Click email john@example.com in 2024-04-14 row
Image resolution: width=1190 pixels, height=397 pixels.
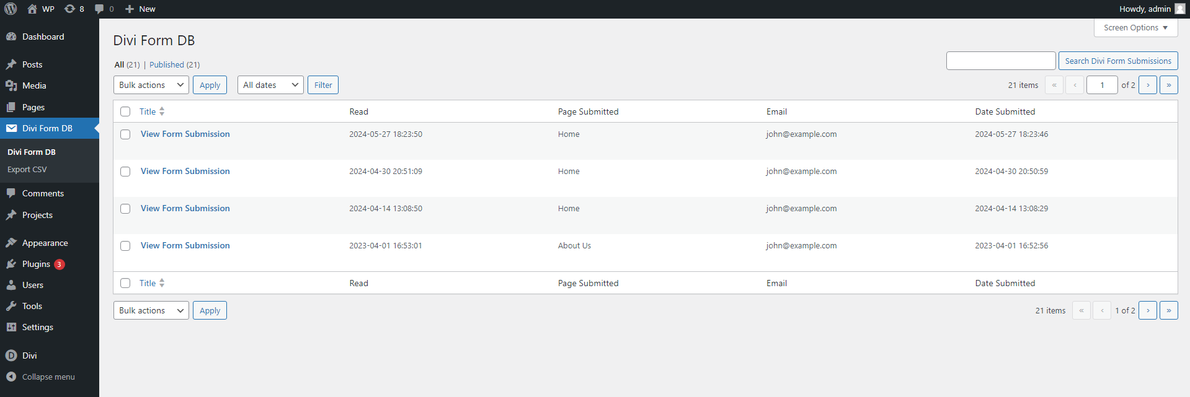click(x=801, y=208)
